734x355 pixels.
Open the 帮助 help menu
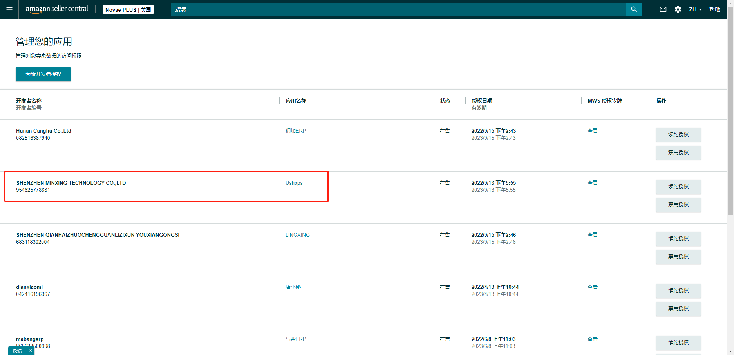click(714, 9)
